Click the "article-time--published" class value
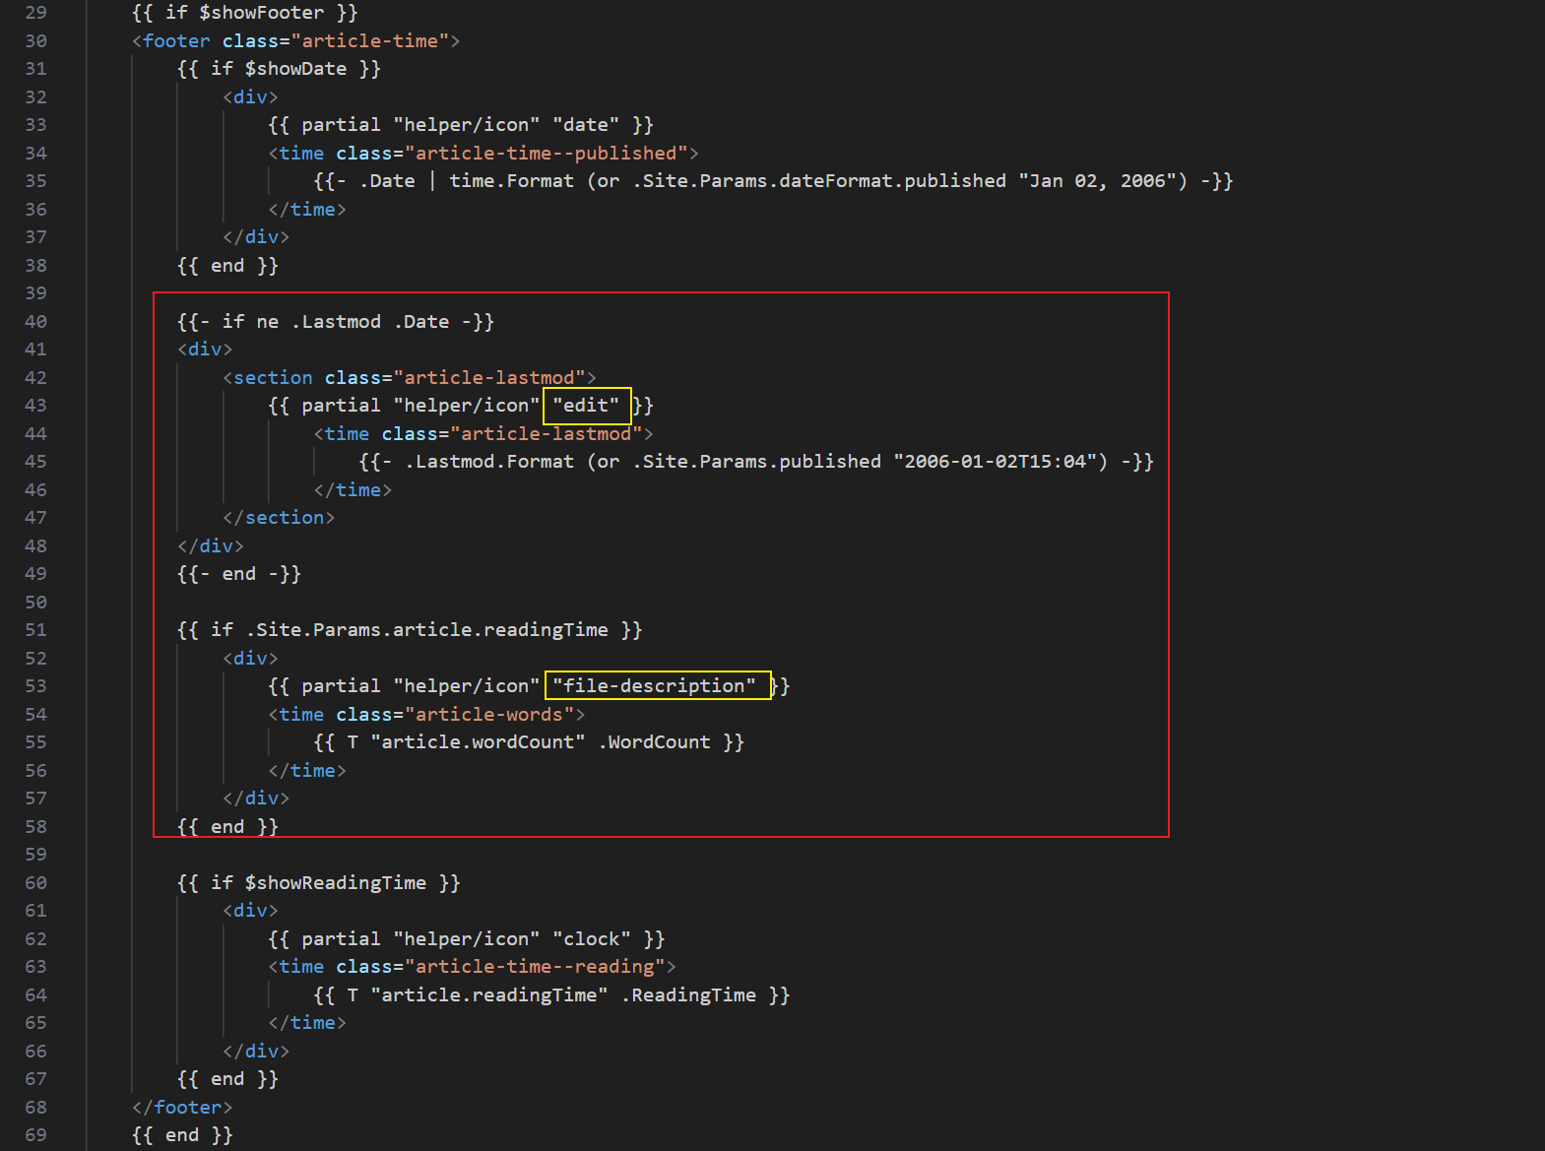The width and height of the screenshot is (1545, 1151). tap(546, 154)
